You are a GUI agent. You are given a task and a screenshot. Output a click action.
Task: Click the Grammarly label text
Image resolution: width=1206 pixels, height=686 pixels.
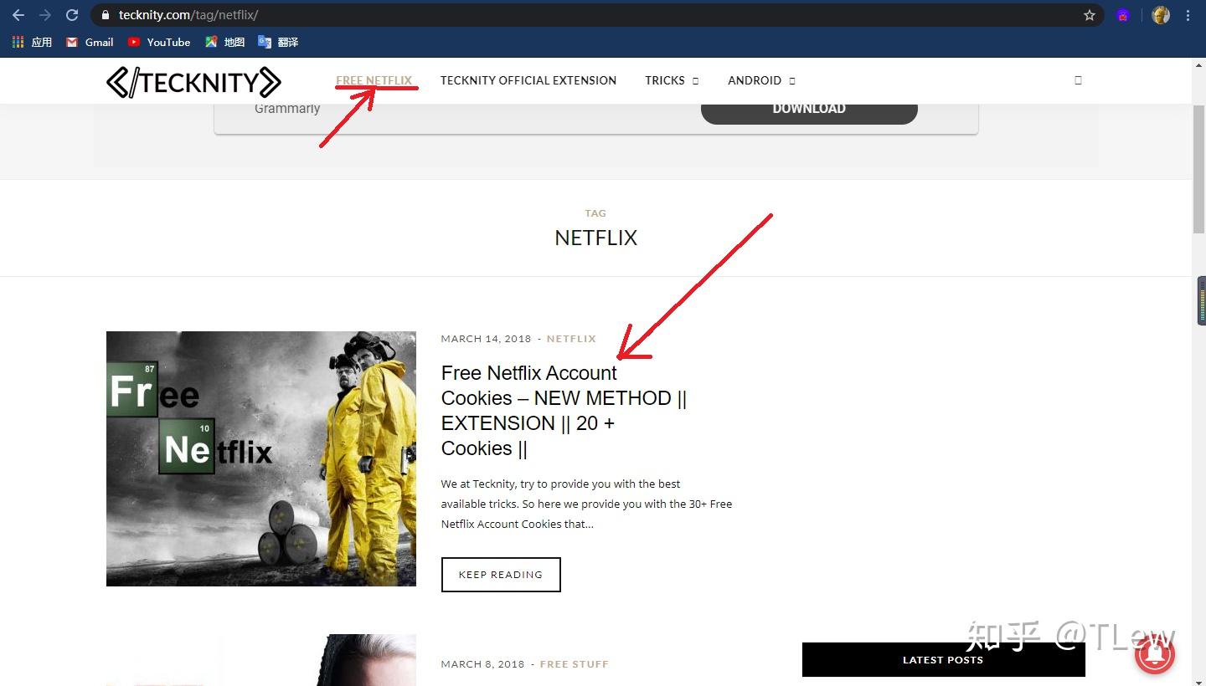[x=287, y=109]
